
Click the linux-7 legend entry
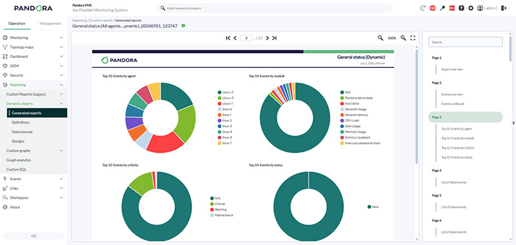tap(225, 143)
